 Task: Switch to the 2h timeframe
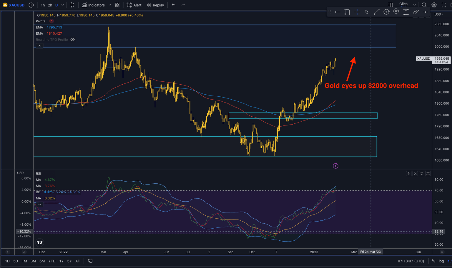[x=50, y=5]
